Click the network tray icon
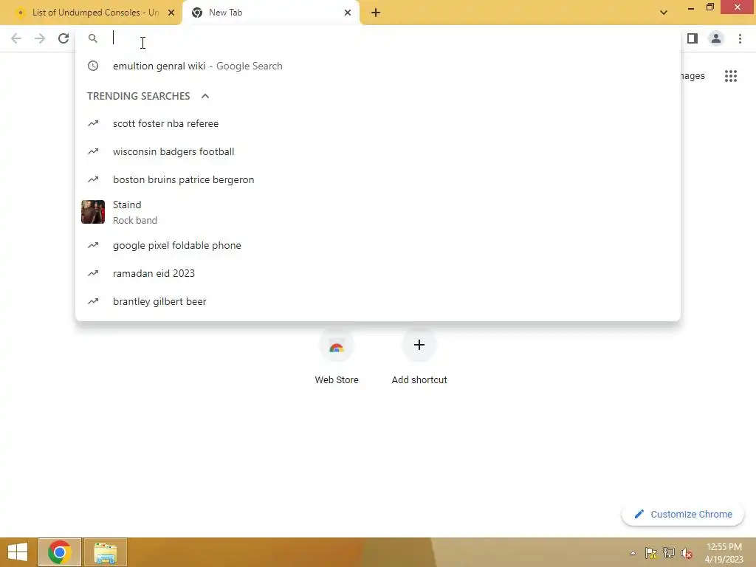Viewport: 756px width, 567px height. click(x=669, y=553)
